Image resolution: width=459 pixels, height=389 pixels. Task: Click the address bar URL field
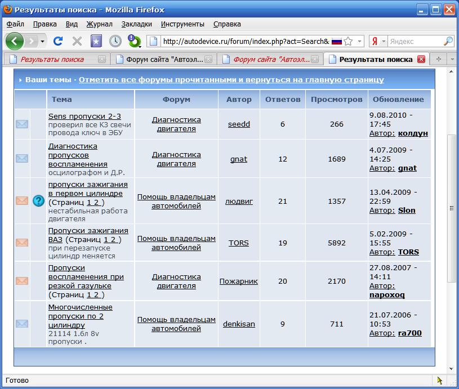tap(246, 41)
